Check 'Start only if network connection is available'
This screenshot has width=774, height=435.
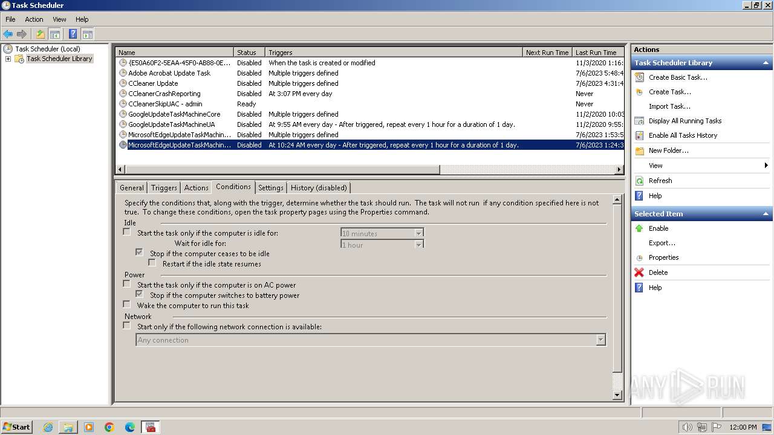(x=126, y=326)
